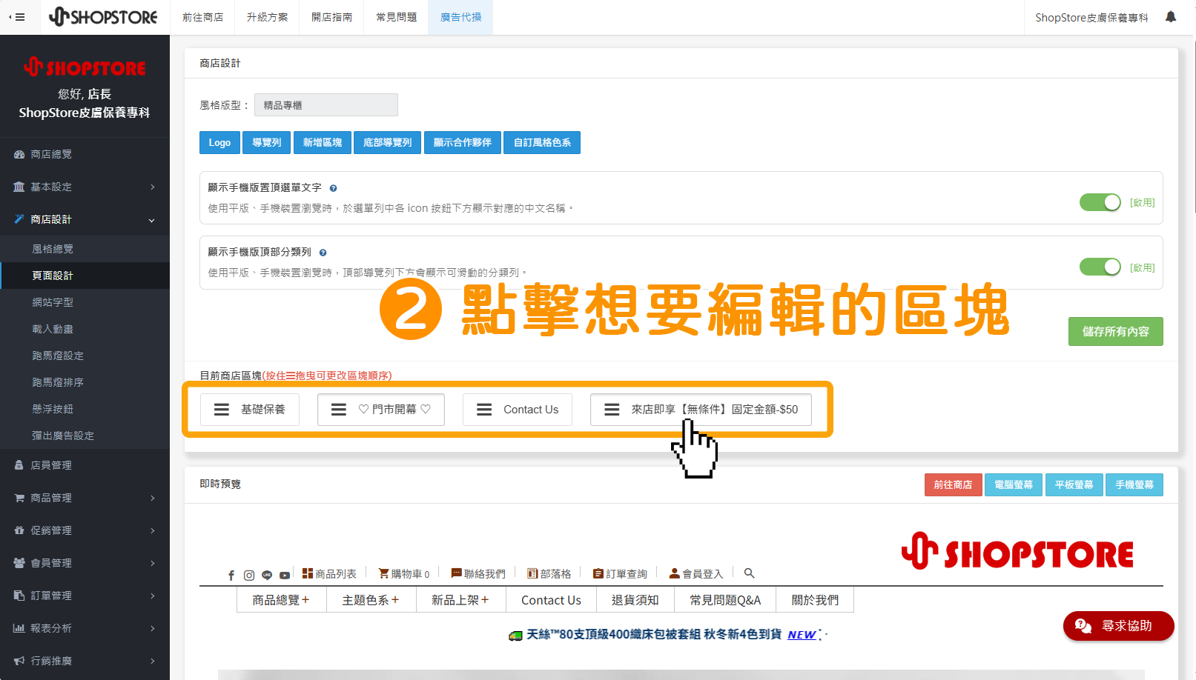The image size is (1196, 680).
Task: Click the Logo button
Action: click(x=219, y=142)
